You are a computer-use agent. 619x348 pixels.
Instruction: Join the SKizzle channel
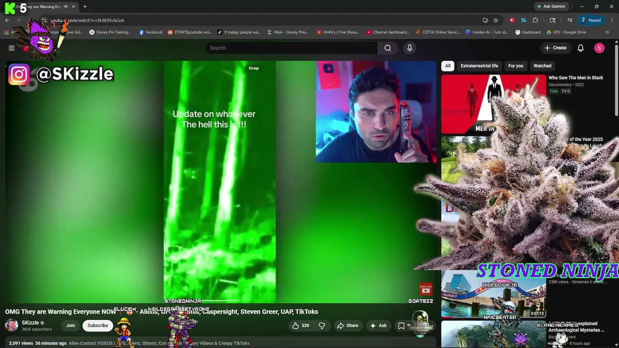point(71,326)
